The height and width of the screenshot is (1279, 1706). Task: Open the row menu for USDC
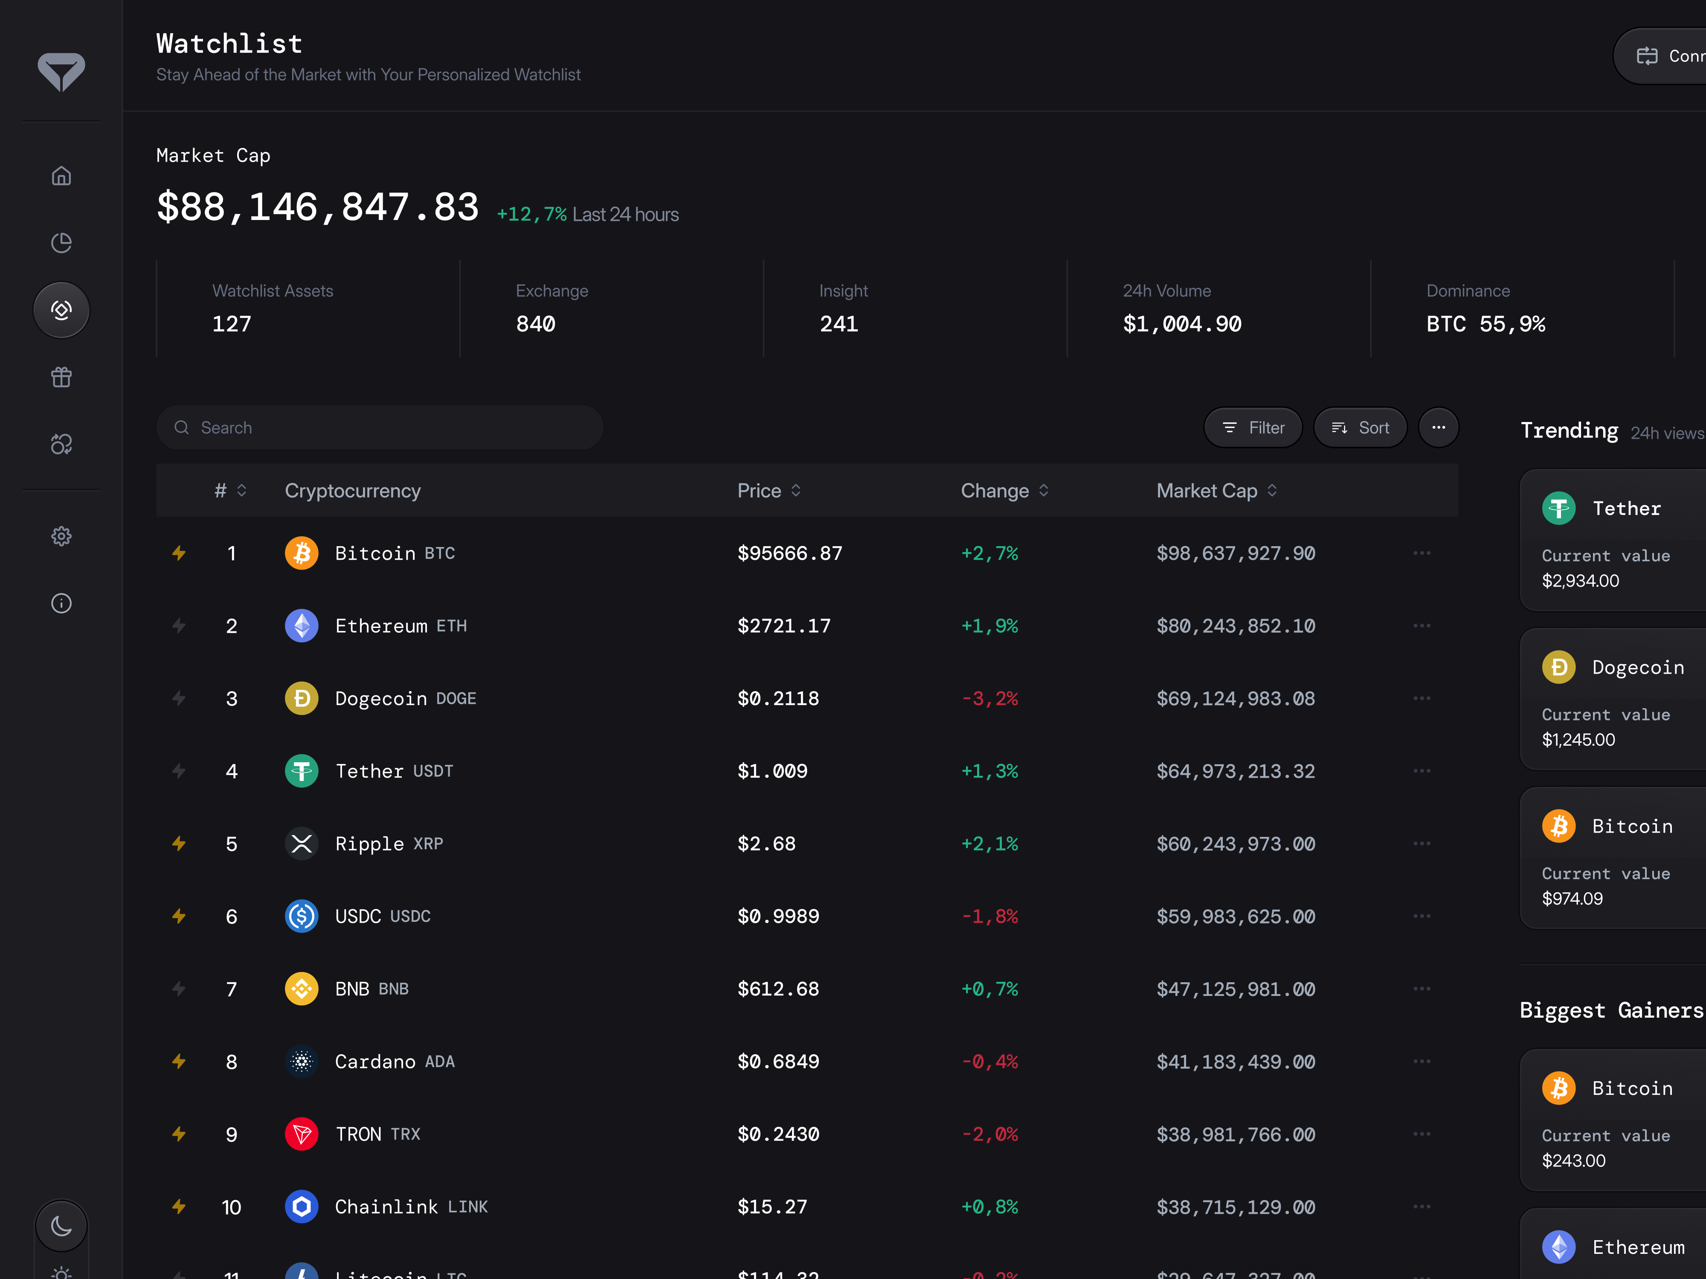[1422, 916]
